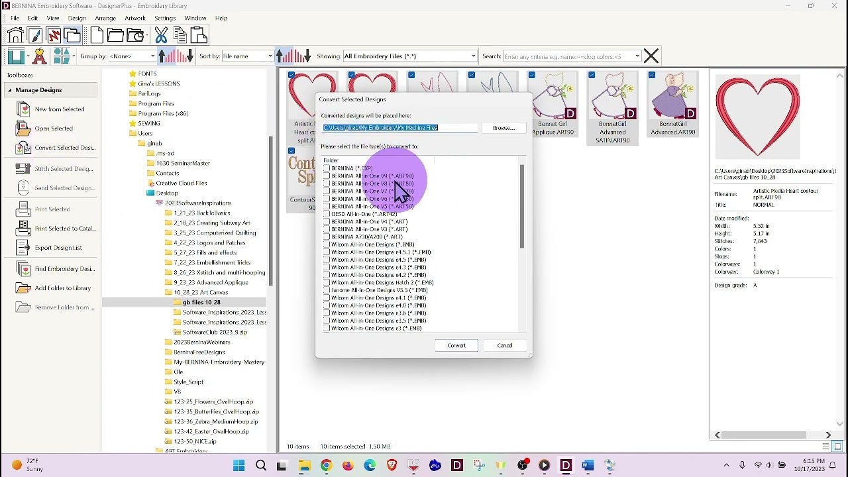Select Bonnet Girl Applique.ART90 thumbnail
The image size is (848, 477).
554,104
